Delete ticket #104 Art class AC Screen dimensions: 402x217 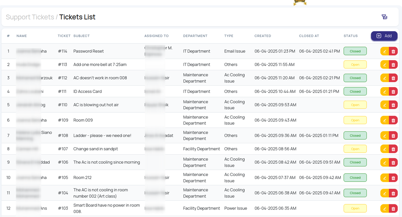click(x=393, y=193)
